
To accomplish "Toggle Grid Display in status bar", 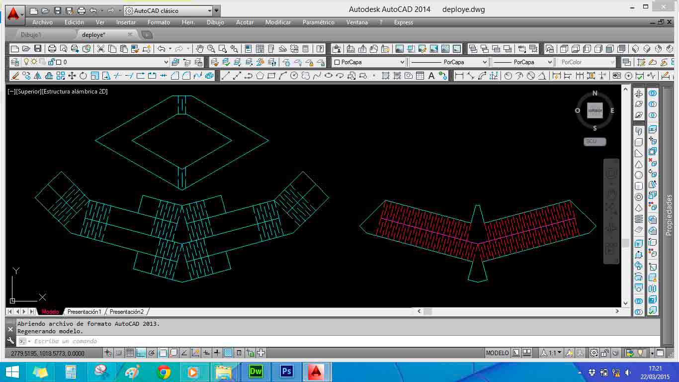I will pos(130,353).
